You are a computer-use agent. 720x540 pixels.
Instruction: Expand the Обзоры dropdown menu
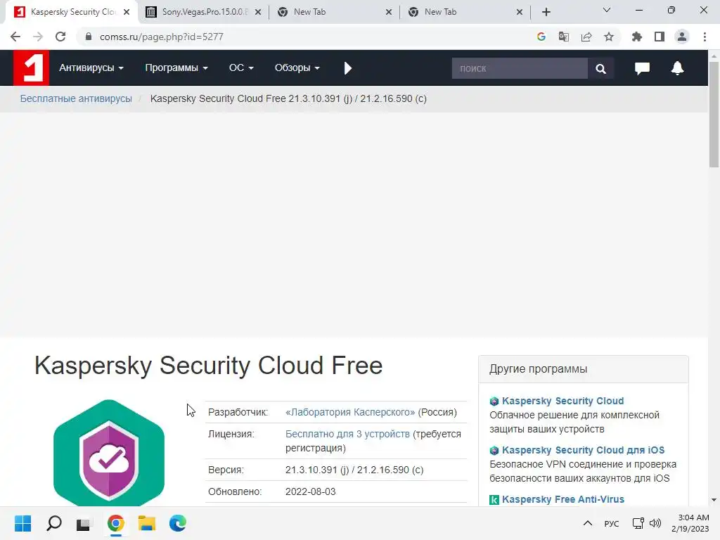click(x=297, y=68)
